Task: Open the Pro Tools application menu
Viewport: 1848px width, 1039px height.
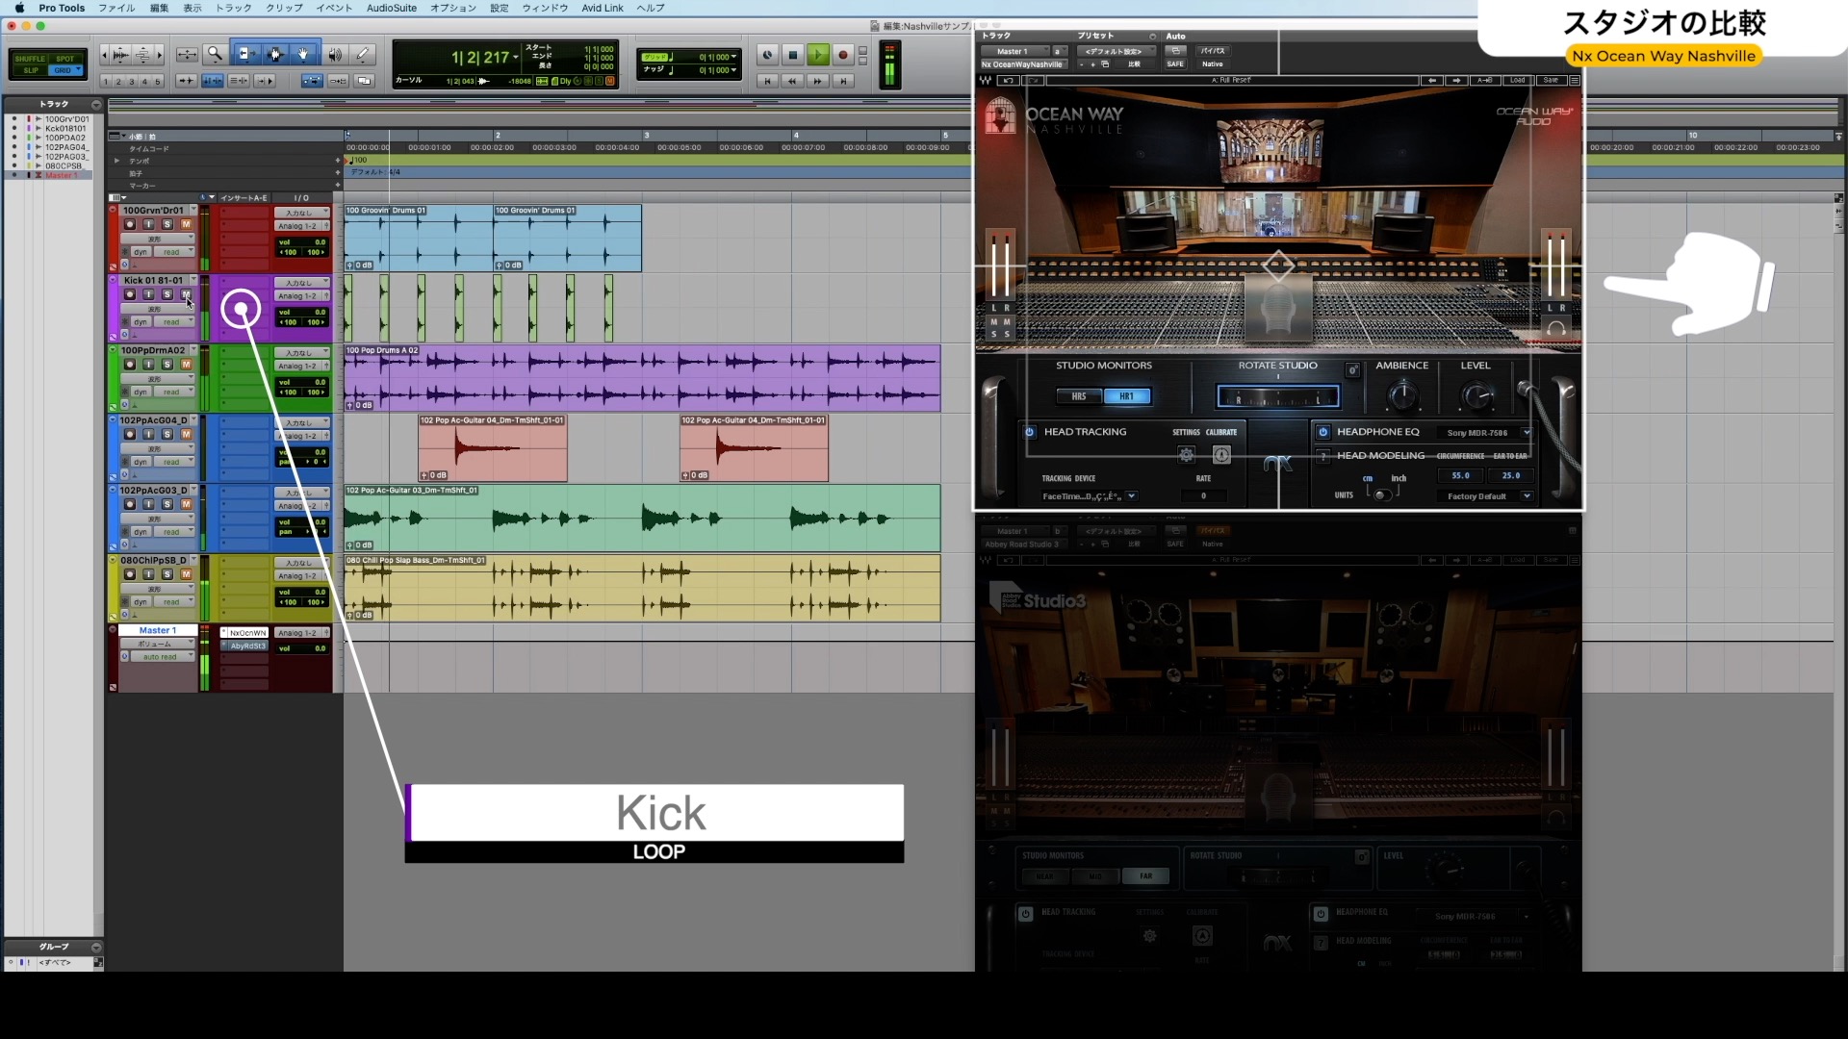Action: [62, 8]
